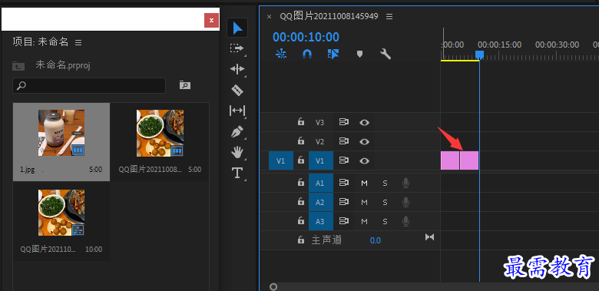
Task: Enable voice-over record on A3
Action: 405,221
